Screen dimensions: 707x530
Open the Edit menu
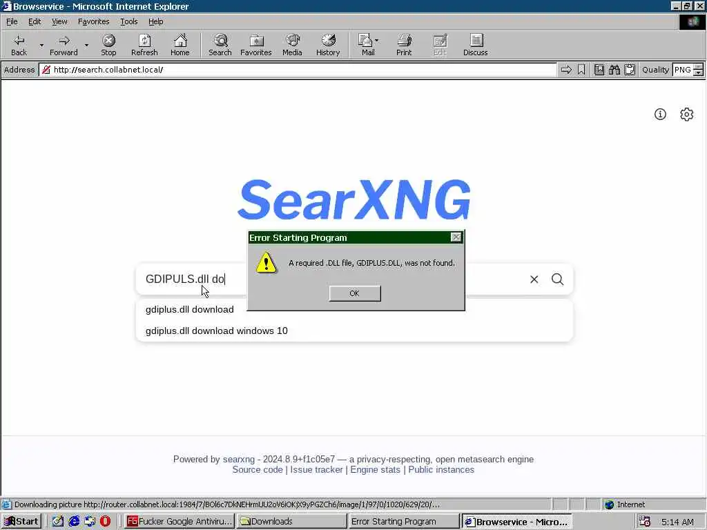(x=35, y=21)
